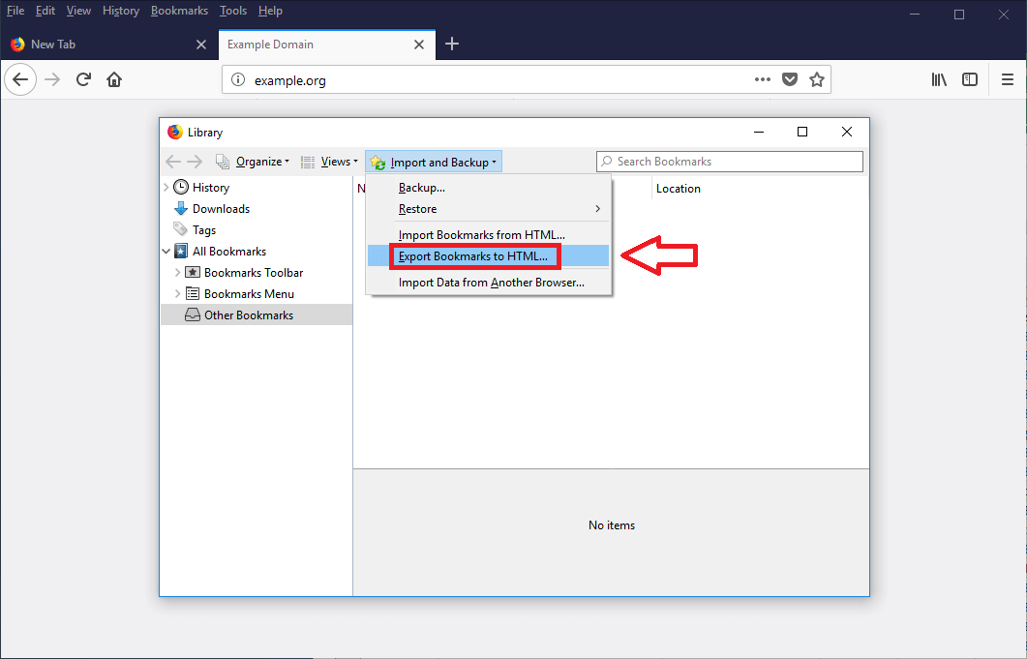
Task: Open a new tab with plus button
Action: coord(452,44)
